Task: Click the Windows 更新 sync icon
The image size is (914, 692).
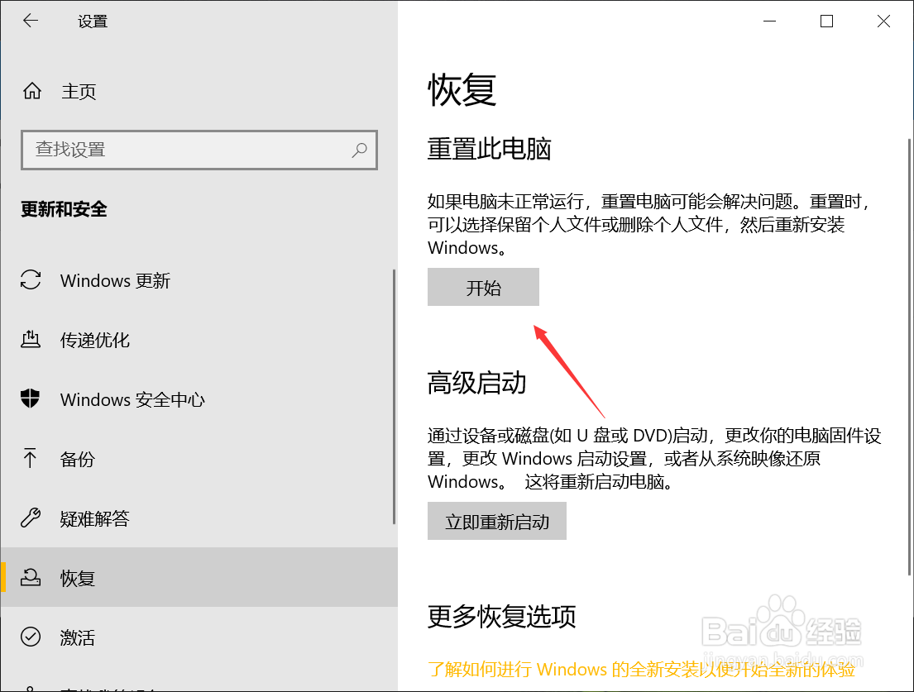Action: tap(31, 279)
